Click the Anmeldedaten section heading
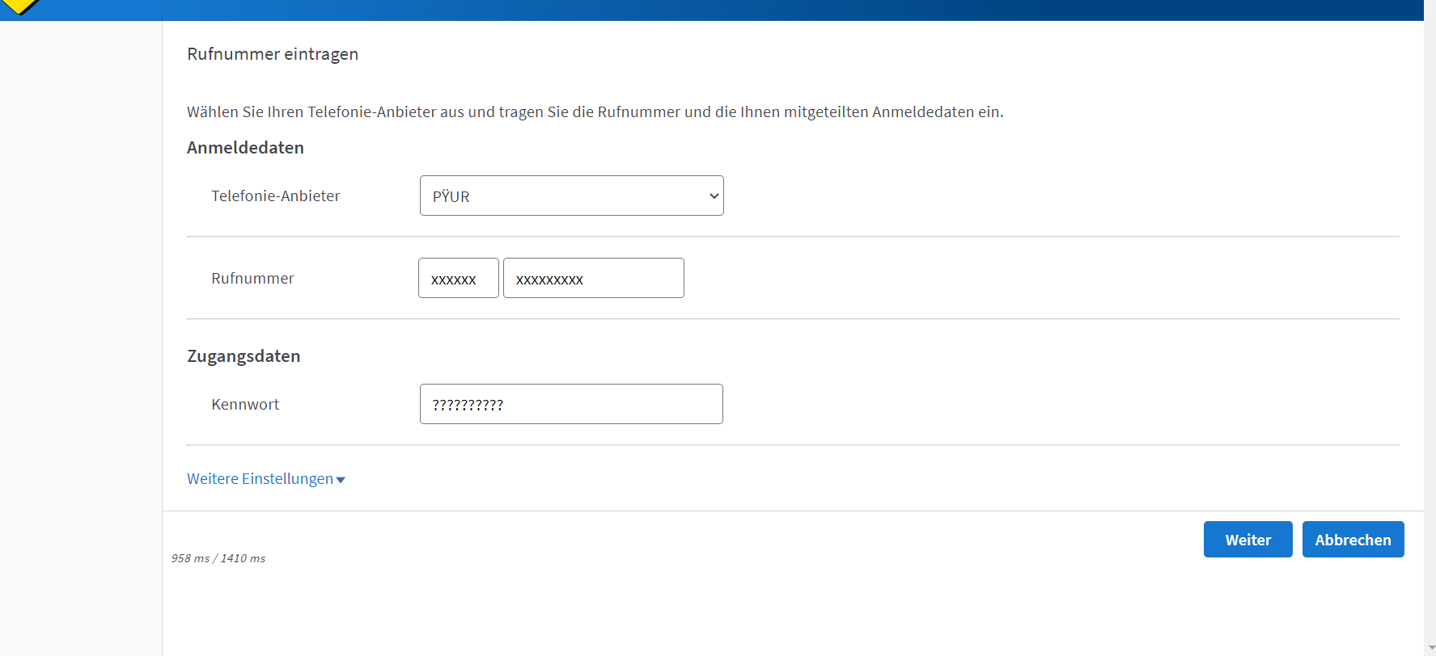The width and height of the screenshot is (1436, 656). 245,148
